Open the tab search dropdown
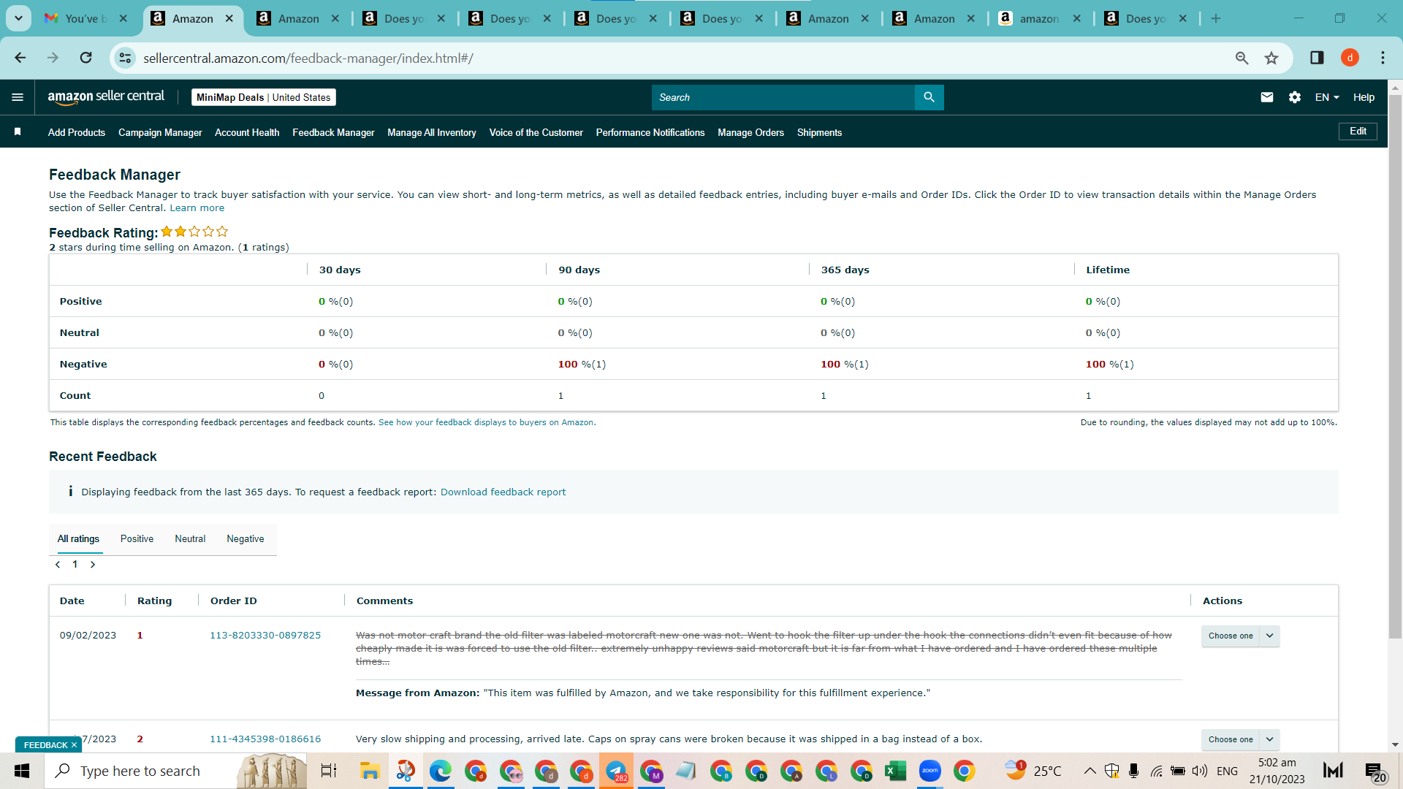The image size is (1403, 789). click(18, 18)
